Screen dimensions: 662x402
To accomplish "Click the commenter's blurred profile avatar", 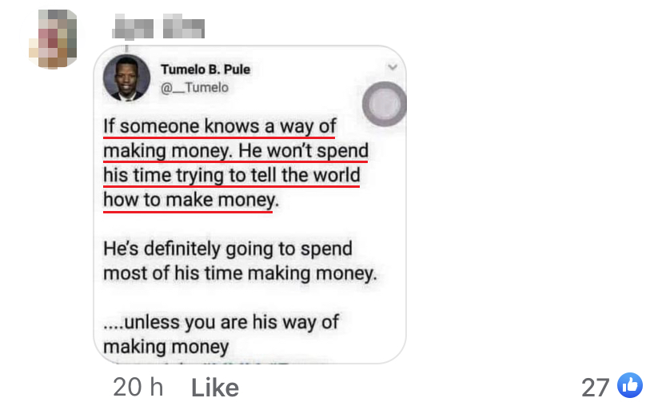I will click(x=51, y=37).
